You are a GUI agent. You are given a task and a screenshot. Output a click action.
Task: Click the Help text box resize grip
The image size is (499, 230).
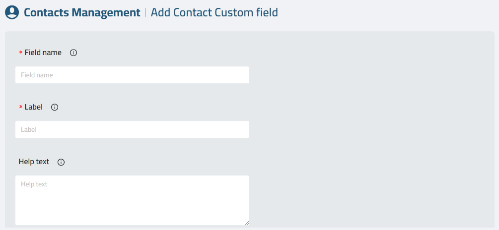pos(247,223)
